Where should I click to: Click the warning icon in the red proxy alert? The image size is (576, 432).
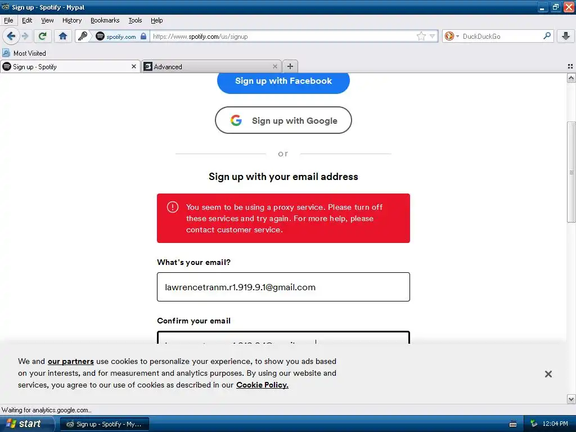point(173,207)
